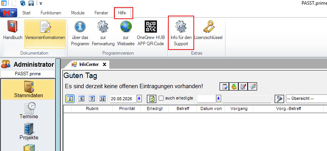
Task: Select the Hilfe ribbon tab
Action: (122, 13)
